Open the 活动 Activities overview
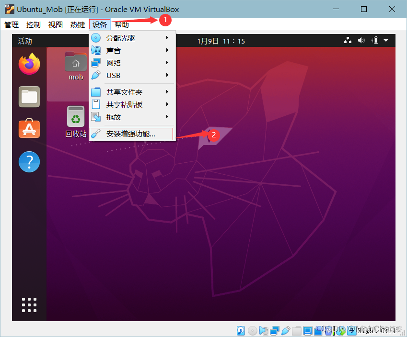Screen dimensions: 407x337 pos(24,41)
